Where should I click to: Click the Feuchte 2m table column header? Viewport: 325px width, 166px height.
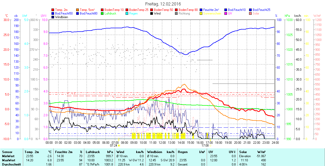[64, 152]
